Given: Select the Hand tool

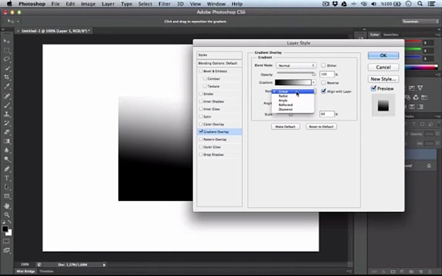Looking at the screenshot, I should click(x=7, y=206).
